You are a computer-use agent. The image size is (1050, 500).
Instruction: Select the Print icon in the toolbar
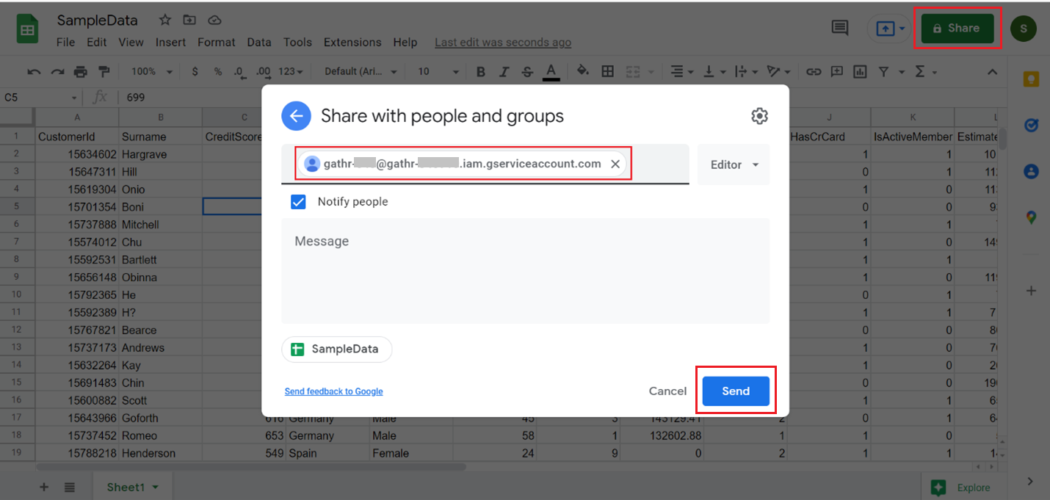(80, 71)
